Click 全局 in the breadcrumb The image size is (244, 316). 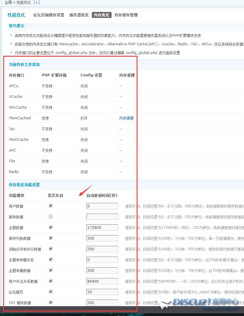(8, 2)
